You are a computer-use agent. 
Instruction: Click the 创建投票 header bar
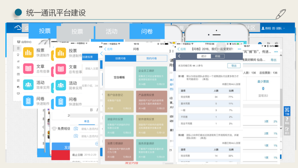(90, 57)
